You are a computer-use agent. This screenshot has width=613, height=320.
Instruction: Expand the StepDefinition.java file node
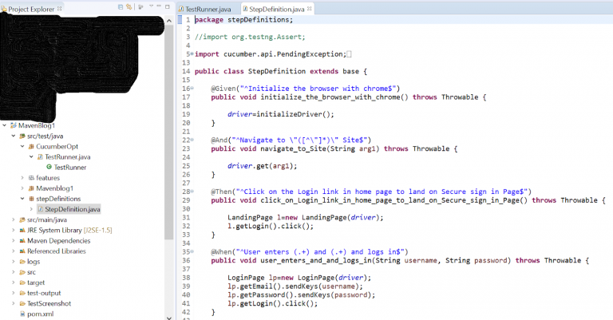click(x=31, y=209)
